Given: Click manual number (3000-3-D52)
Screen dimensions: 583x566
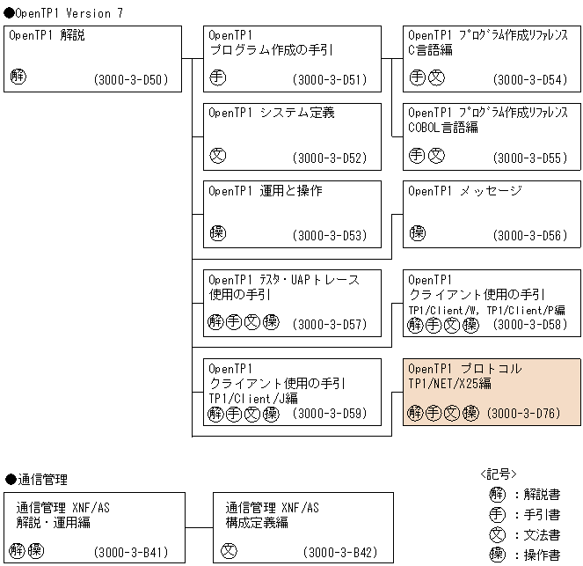Looking at the screenshot, I should pyautogui.click(x=330, y=158).
